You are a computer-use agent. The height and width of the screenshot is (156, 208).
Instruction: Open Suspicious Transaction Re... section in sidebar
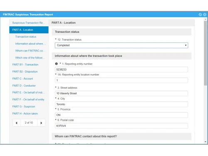point(29,23)
